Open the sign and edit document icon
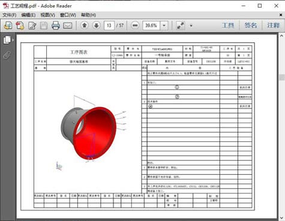The width and height of the screenshot is (285, 221). (x=32, y=26)
